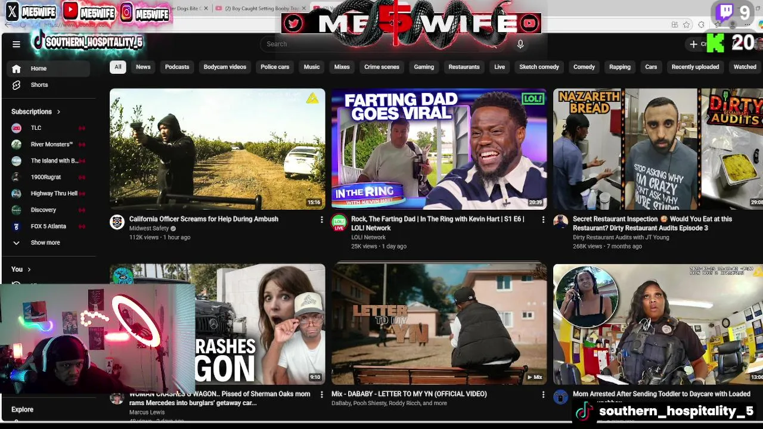Select the Recently uploaded filter chip
Image resolution: width=763 pixels, height=429 pixels.
pos(695,67)
